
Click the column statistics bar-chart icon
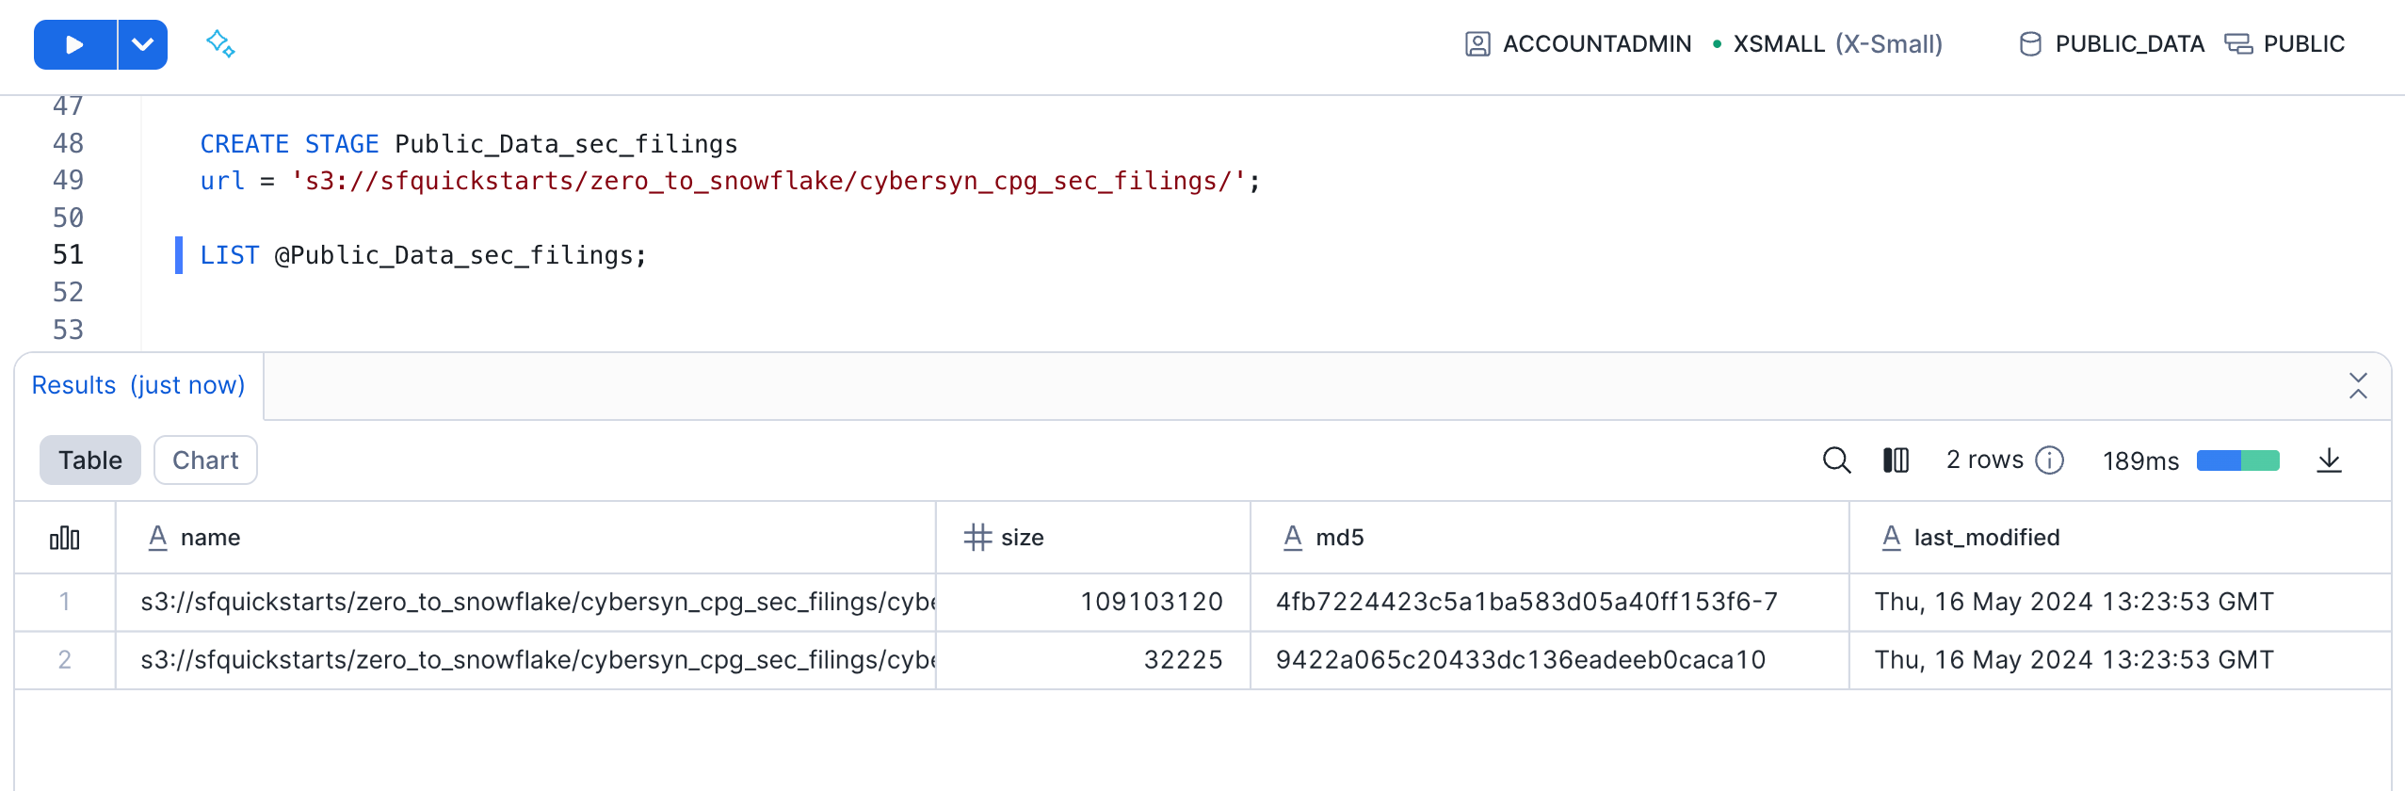[x=65, y=538]
